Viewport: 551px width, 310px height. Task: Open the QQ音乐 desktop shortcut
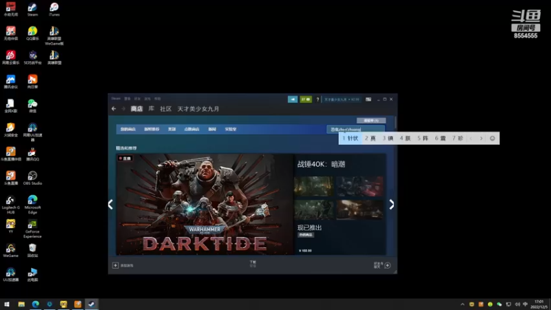click(x=32, y=34)
